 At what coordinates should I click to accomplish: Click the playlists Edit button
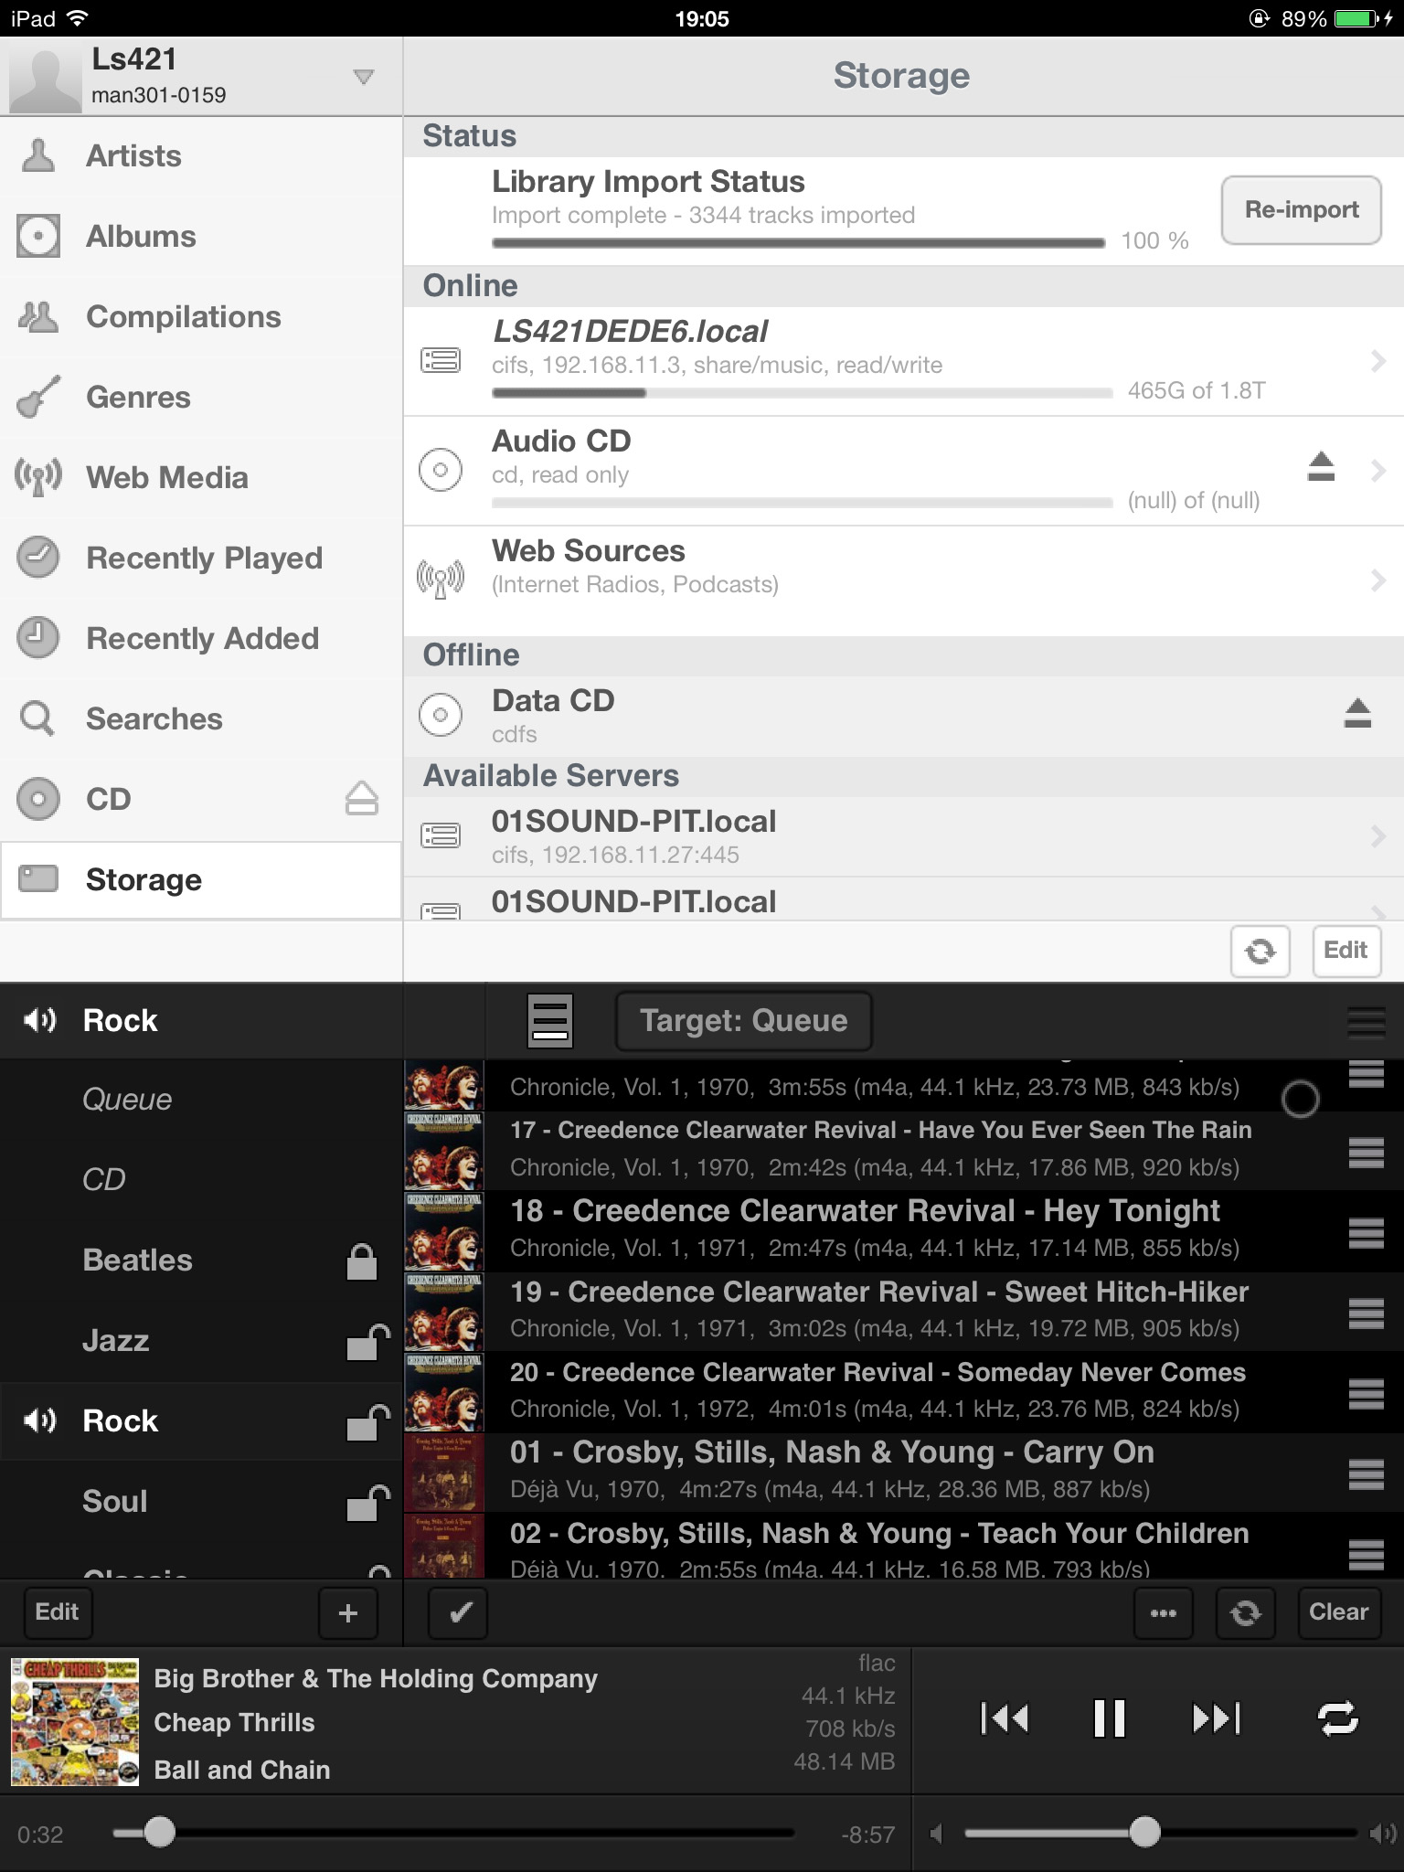tap(57, 1612)
